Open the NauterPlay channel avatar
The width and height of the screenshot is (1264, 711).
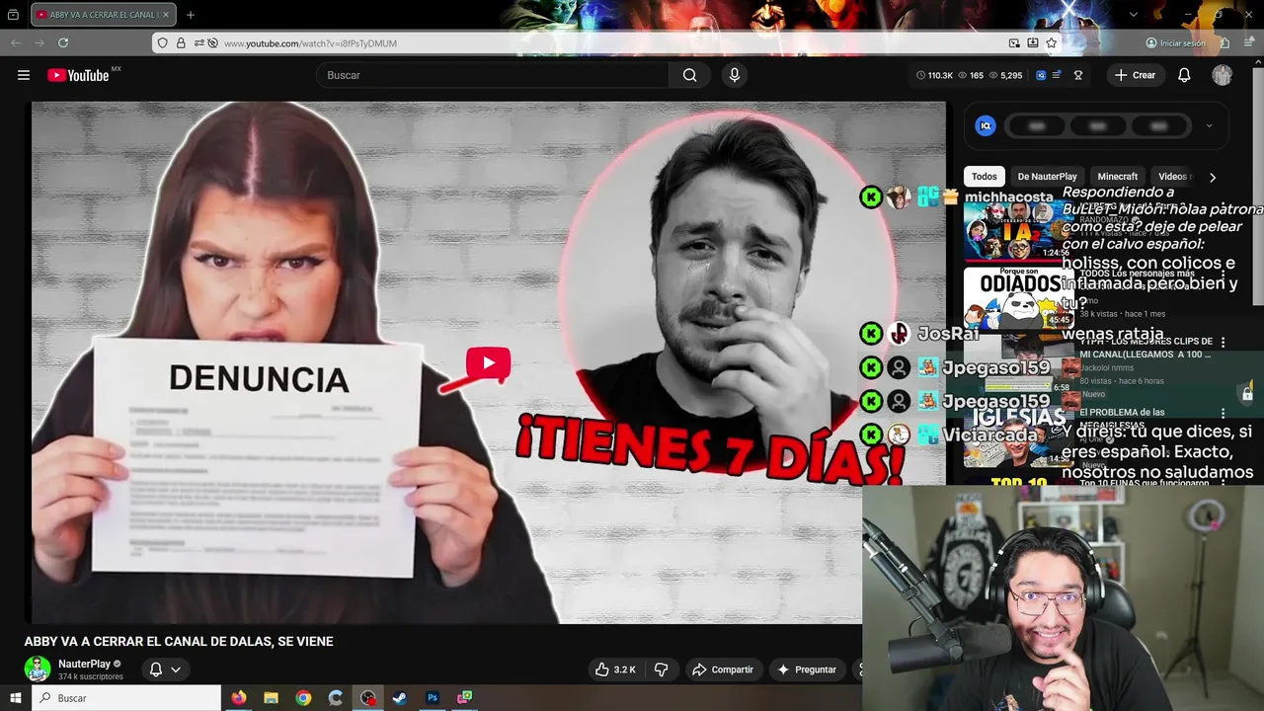tap(38, 669)
